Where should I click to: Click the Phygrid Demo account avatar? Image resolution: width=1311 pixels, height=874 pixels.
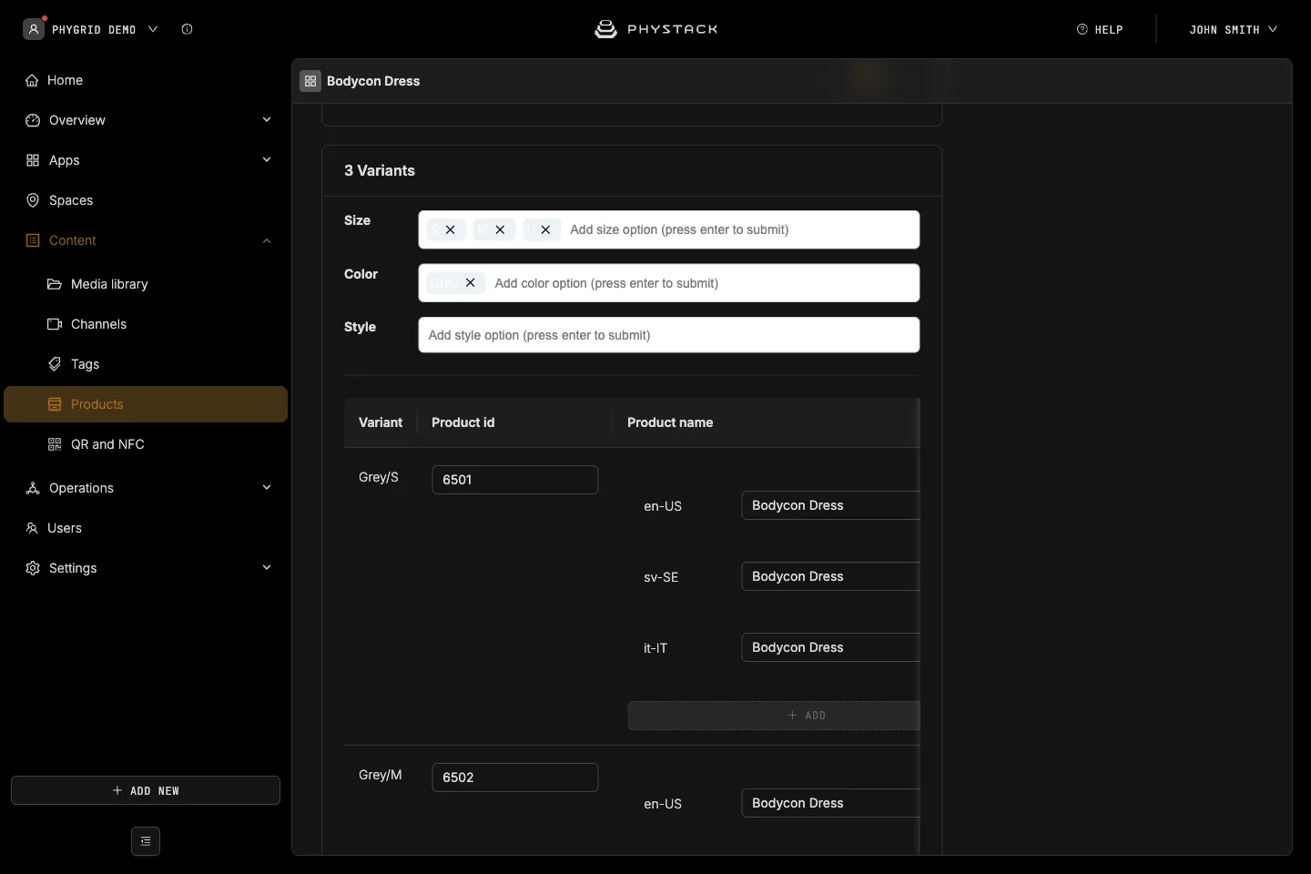(x=34, y=29)
